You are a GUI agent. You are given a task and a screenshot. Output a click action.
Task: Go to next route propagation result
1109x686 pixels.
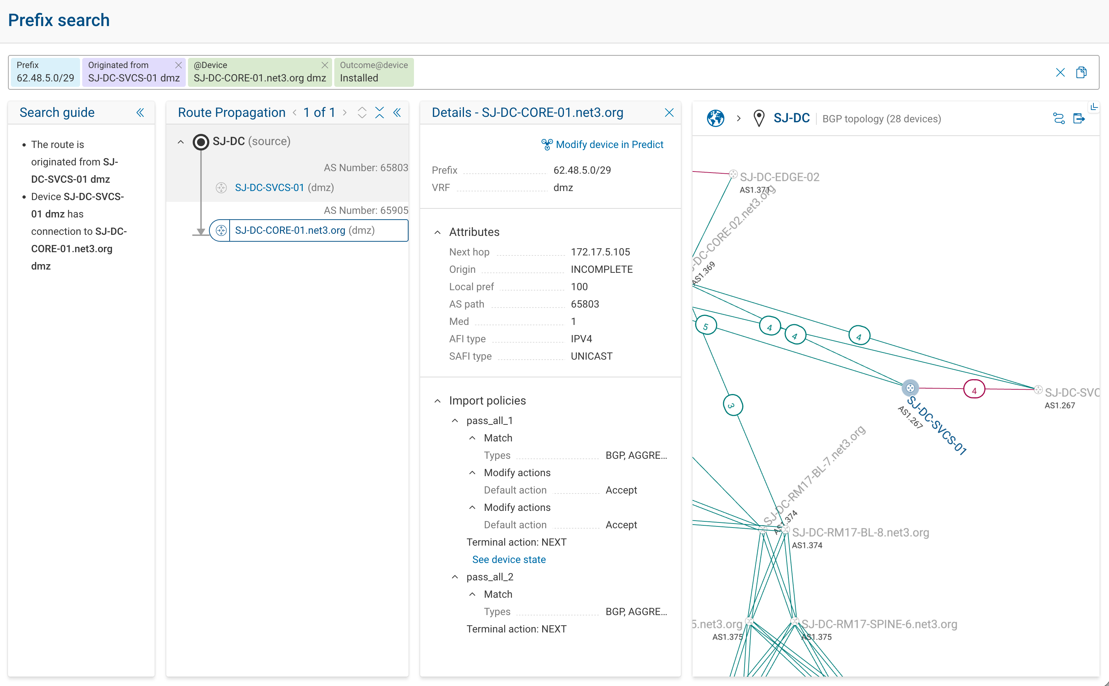tap(345, 113)
